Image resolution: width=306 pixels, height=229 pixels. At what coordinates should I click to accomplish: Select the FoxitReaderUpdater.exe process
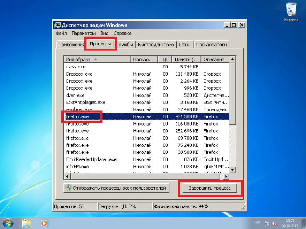point(147,159)
